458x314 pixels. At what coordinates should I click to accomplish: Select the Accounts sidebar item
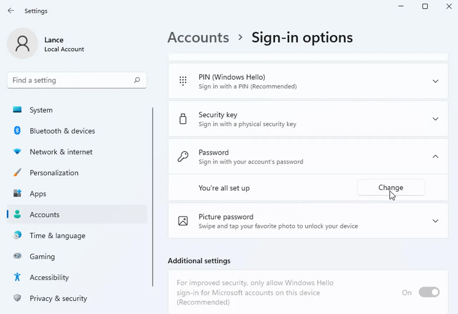[x=76, y=214]
